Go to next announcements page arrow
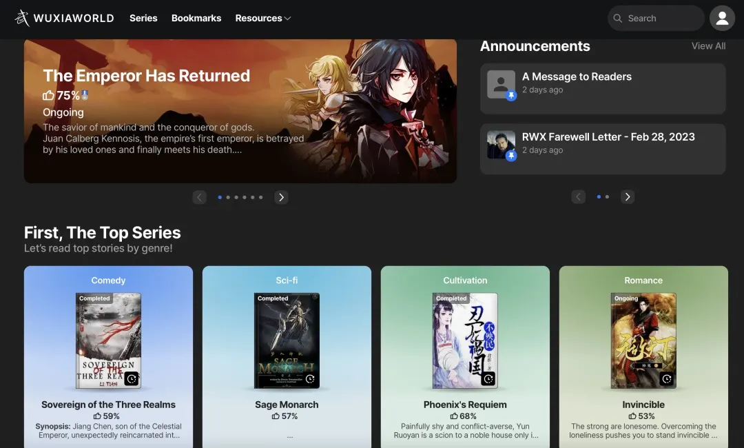Viewport: 744px width, 448px height. click(x=627, y=197)
